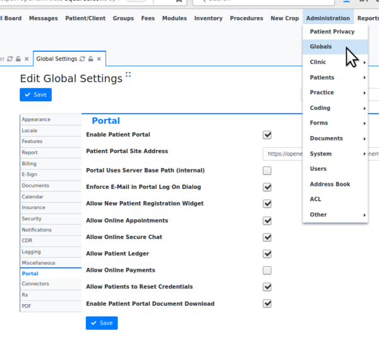Viewport: 379px width, 342px height.
Task: Click the bottom Save button below settings
Action: tap(102, 323)
